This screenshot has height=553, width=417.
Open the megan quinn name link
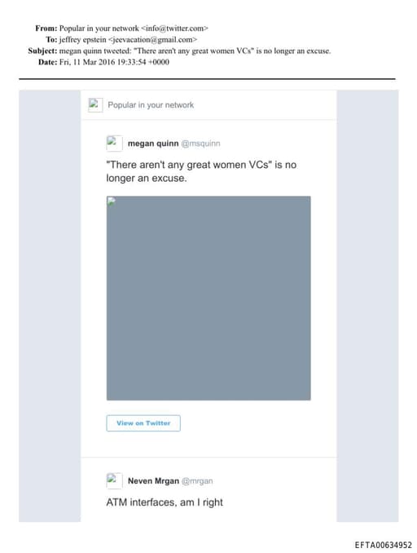tap(153, 144)
